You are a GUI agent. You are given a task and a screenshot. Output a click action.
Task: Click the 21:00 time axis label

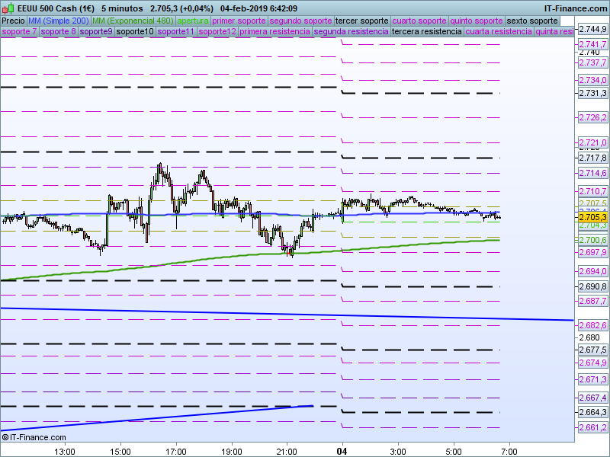click(x=287, y=452)
